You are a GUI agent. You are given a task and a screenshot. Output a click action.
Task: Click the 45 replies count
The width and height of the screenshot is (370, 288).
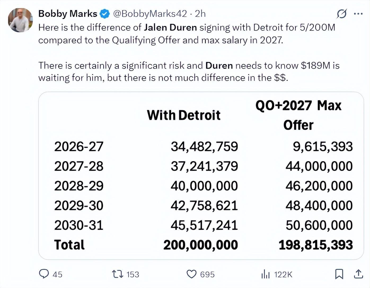click(x=57, y=274)
